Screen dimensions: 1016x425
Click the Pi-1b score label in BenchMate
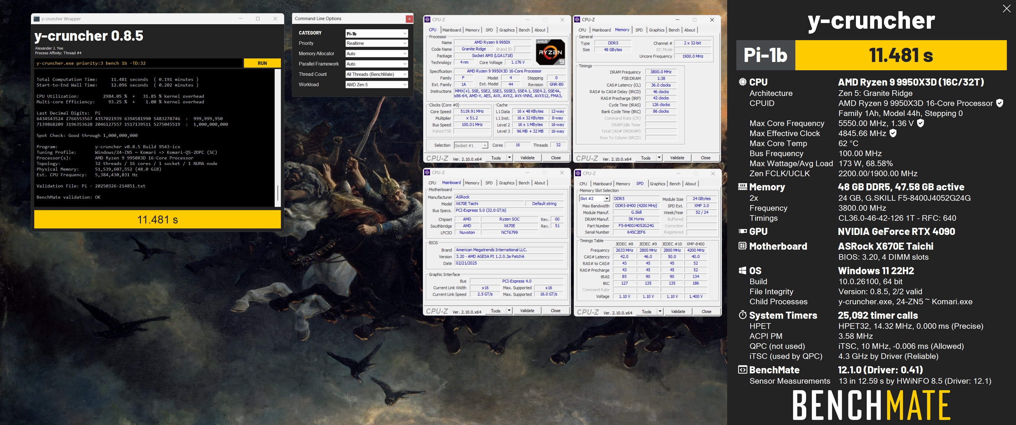pos(765,55)
